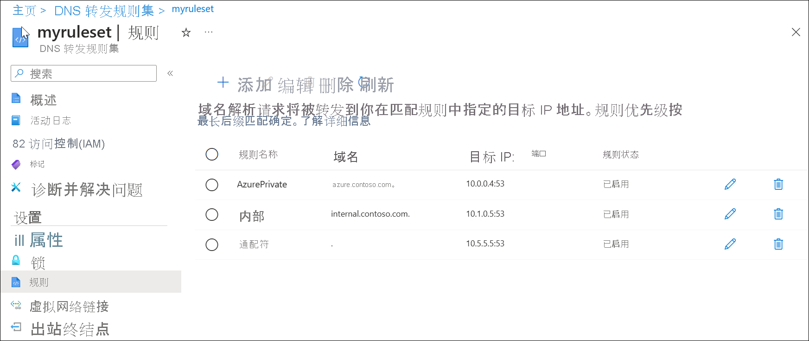Focus the 搜索 search box
This screenshot has width=809, height=341.
(84, 73)
